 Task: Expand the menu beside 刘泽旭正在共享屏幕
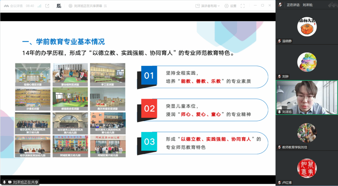[105, 6]
